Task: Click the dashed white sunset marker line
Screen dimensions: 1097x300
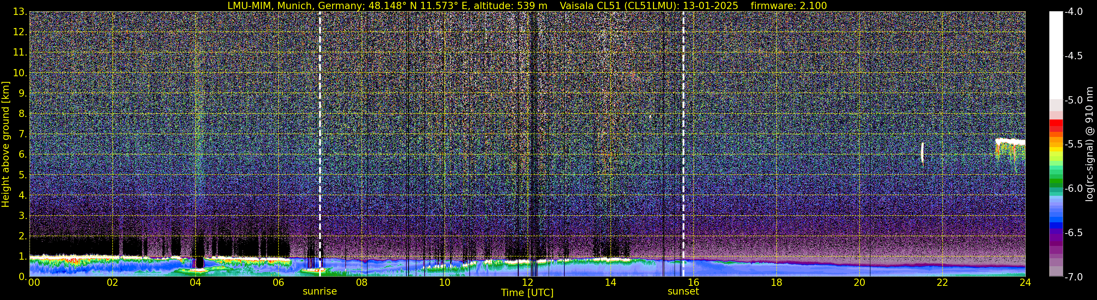Action: (x=684, y=143)
